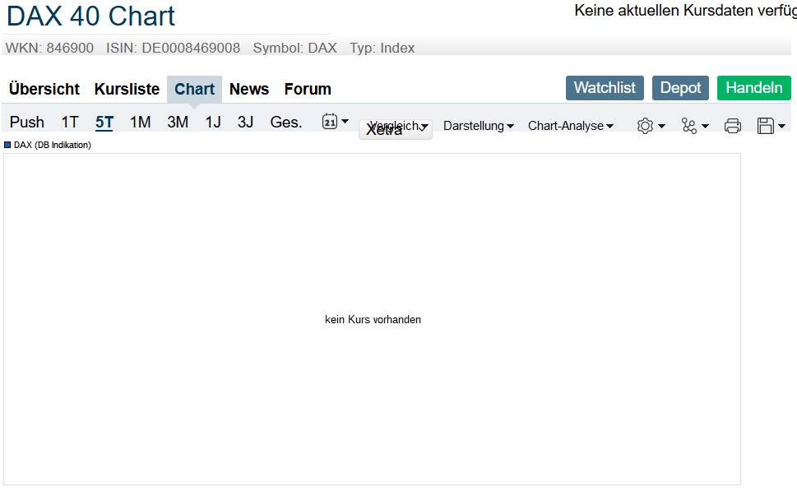Click the ISIN: DE0008469008 text
The height and width of the screenshot is (491, 797).
pos(173,48)
